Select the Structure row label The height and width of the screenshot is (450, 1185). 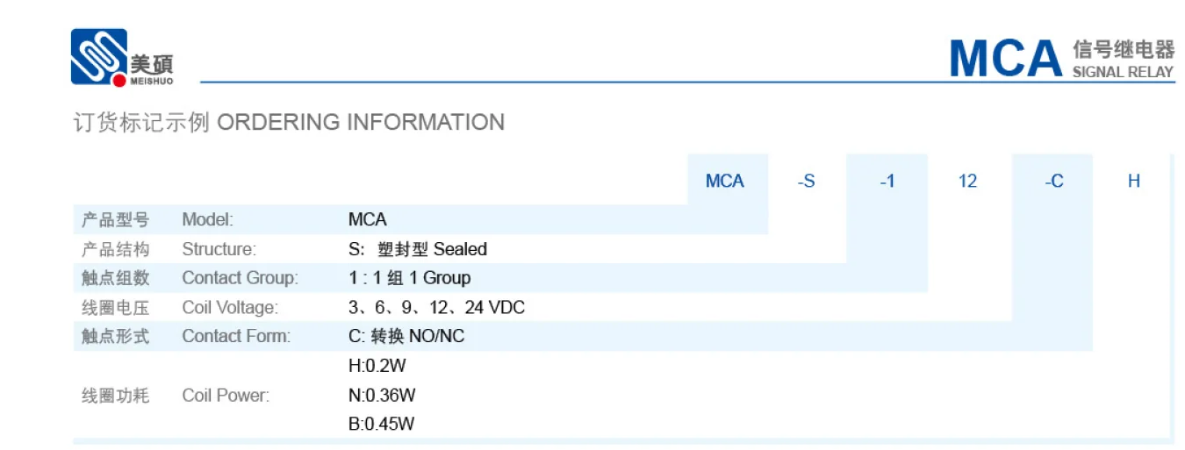click(x=219, y=249)
